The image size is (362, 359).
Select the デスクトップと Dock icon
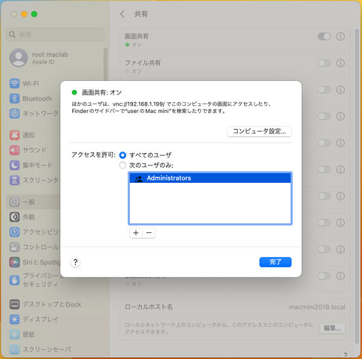[x=14, y=304]
